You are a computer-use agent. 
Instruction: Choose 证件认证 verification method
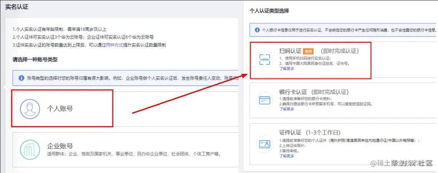343,143
